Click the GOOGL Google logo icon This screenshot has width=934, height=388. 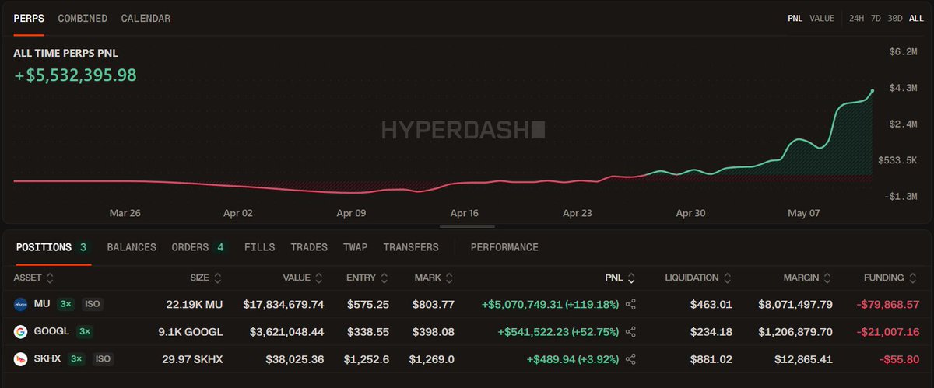click(20, 332)
